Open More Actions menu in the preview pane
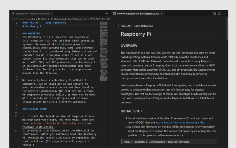Screen dimensions: 236x148 pyautogui.click(x=224, y=13)
